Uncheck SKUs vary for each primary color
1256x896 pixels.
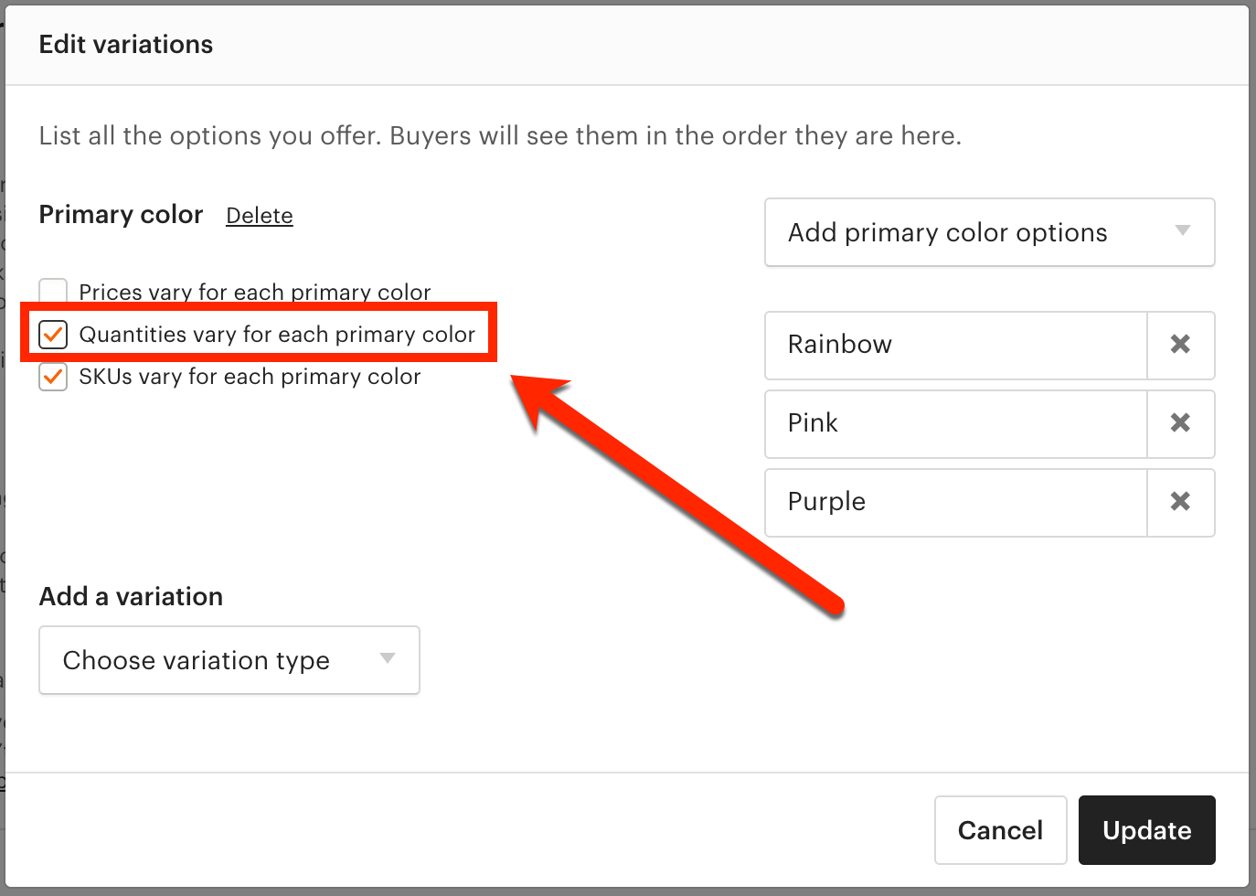pyautogui.click(x=53, y=377)
